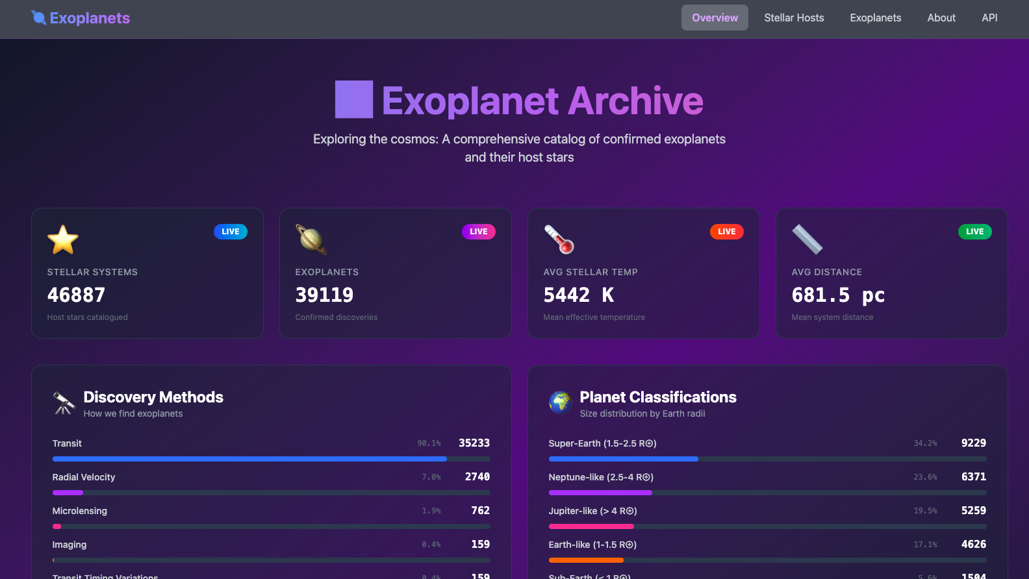Click the ringed planet icon on Exoplanets card
The height and width of the screenshot is (579, 1029).
[x=311, y=240]
